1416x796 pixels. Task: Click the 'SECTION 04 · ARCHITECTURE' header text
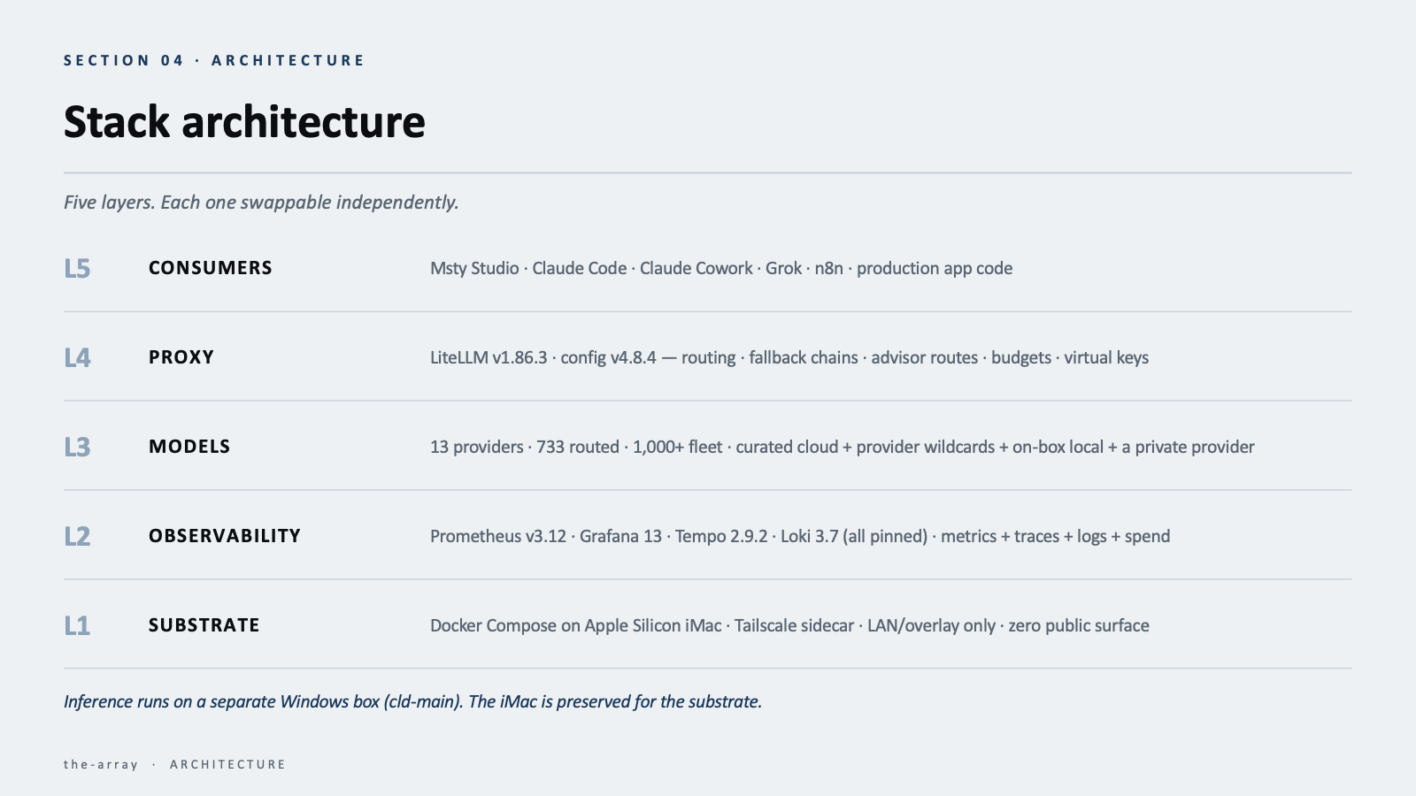tap(214, 60)
